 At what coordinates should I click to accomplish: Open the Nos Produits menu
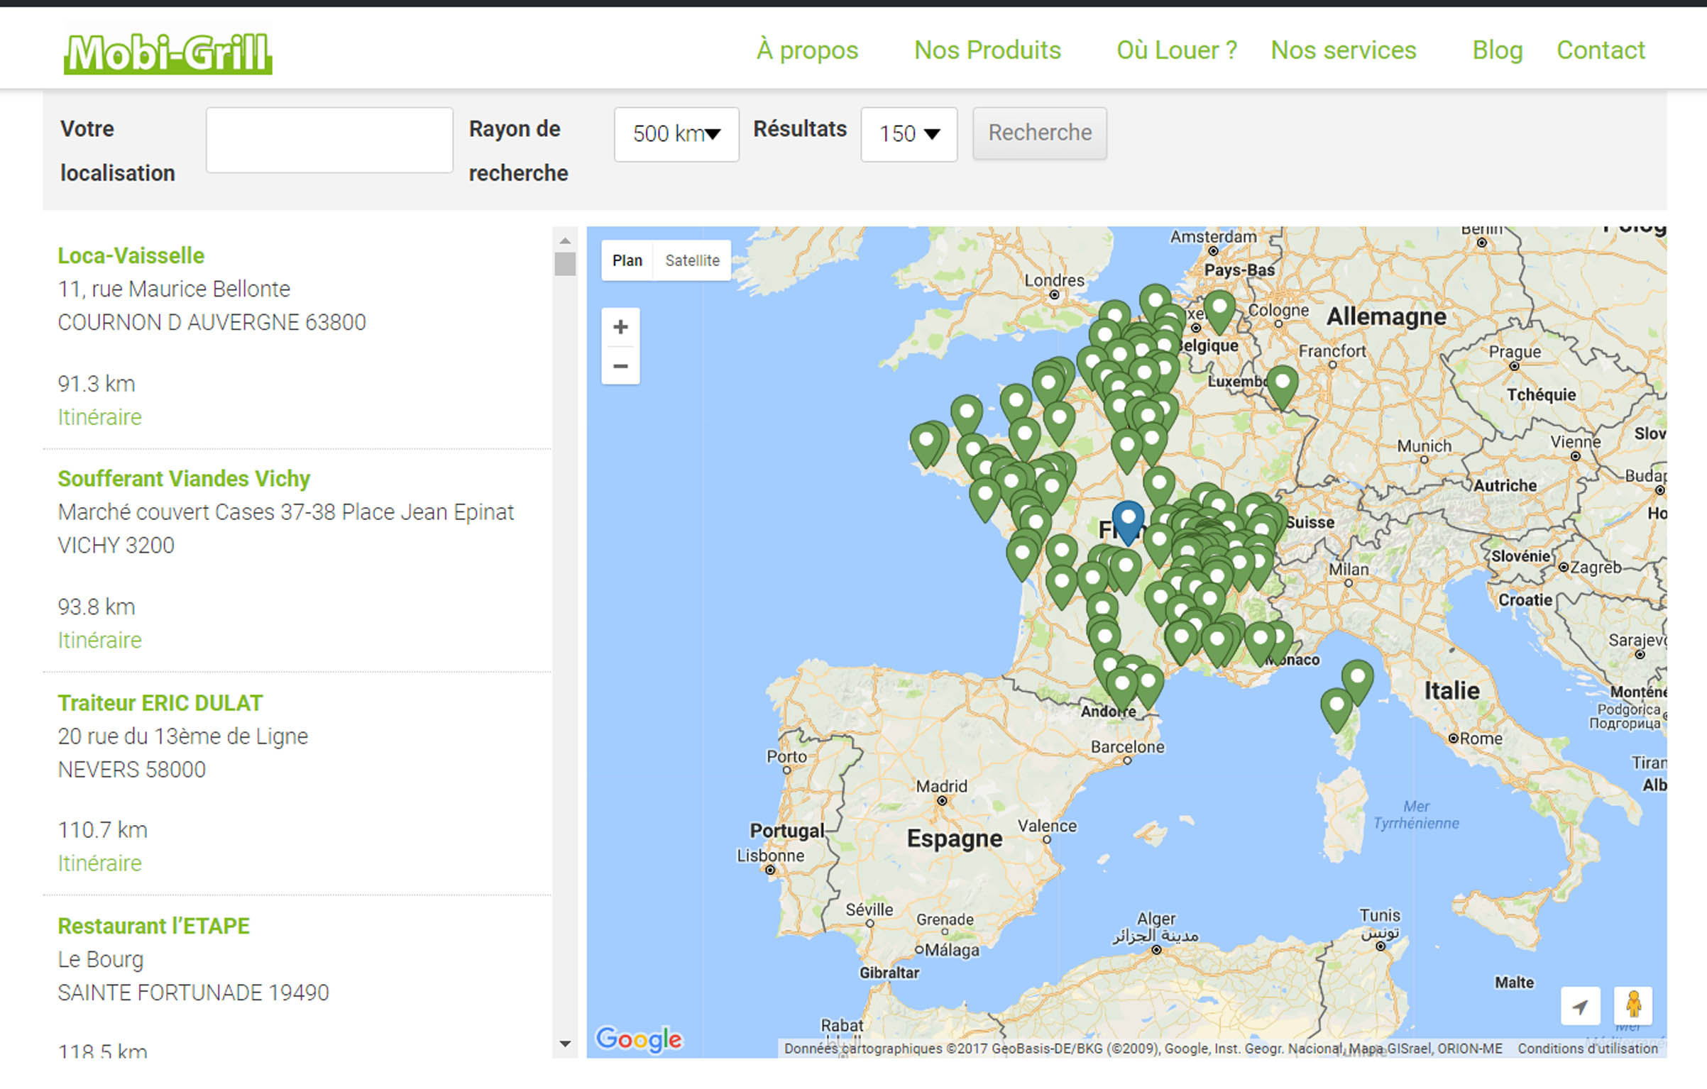click(x=987, y=50)
